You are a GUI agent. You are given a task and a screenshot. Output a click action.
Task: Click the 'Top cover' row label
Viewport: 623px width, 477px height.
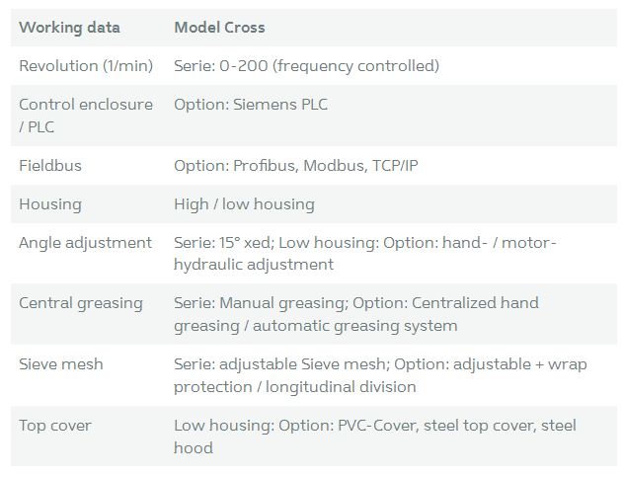55,426
